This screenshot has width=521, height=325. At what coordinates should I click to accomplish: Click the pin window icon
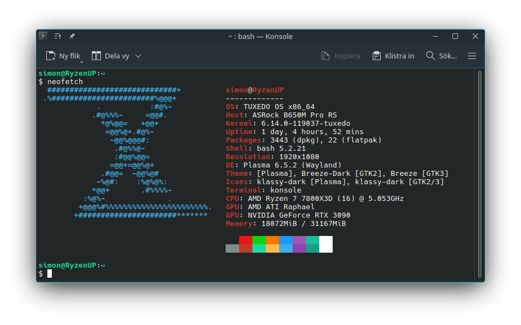72,36
